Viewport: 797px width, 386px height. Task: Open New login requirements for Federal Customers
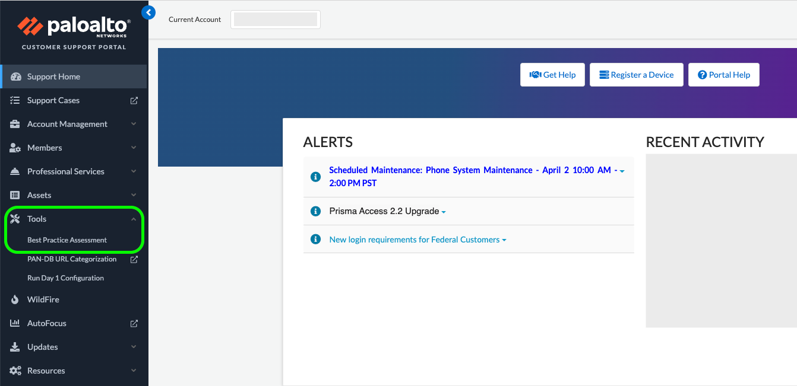(x=415, y=240)
